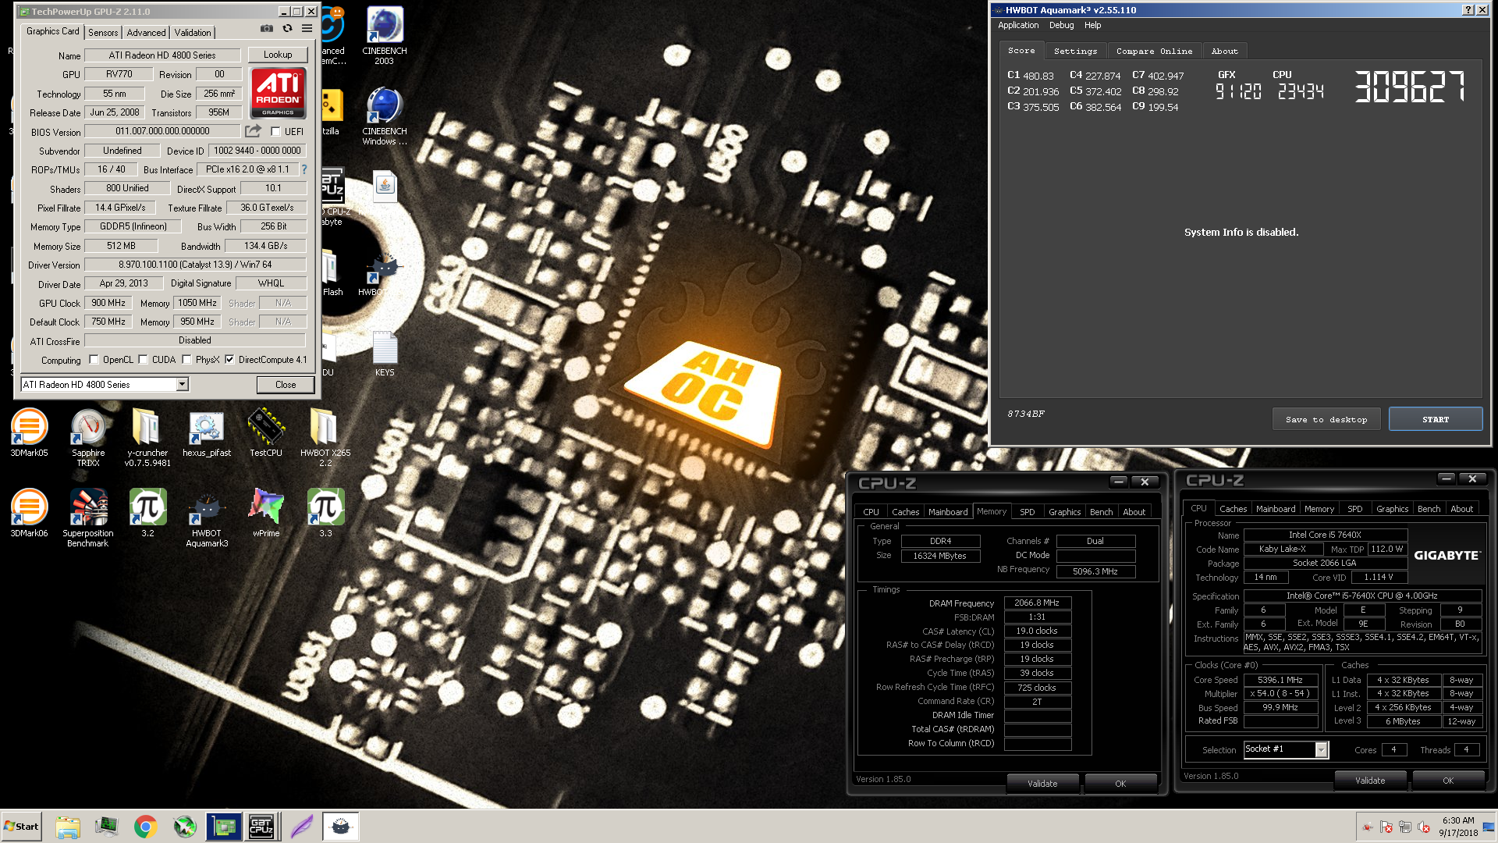Toggle the PhysX checkbox

pyautogui.click(x=186, y=360)
